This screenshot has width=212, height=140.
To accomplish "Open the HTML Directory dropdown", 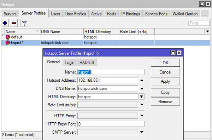I will point(142,97).
